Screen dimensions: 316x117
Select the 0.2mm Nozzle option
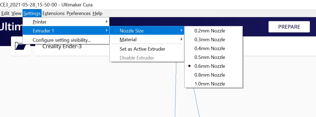(x=214, y=31)
